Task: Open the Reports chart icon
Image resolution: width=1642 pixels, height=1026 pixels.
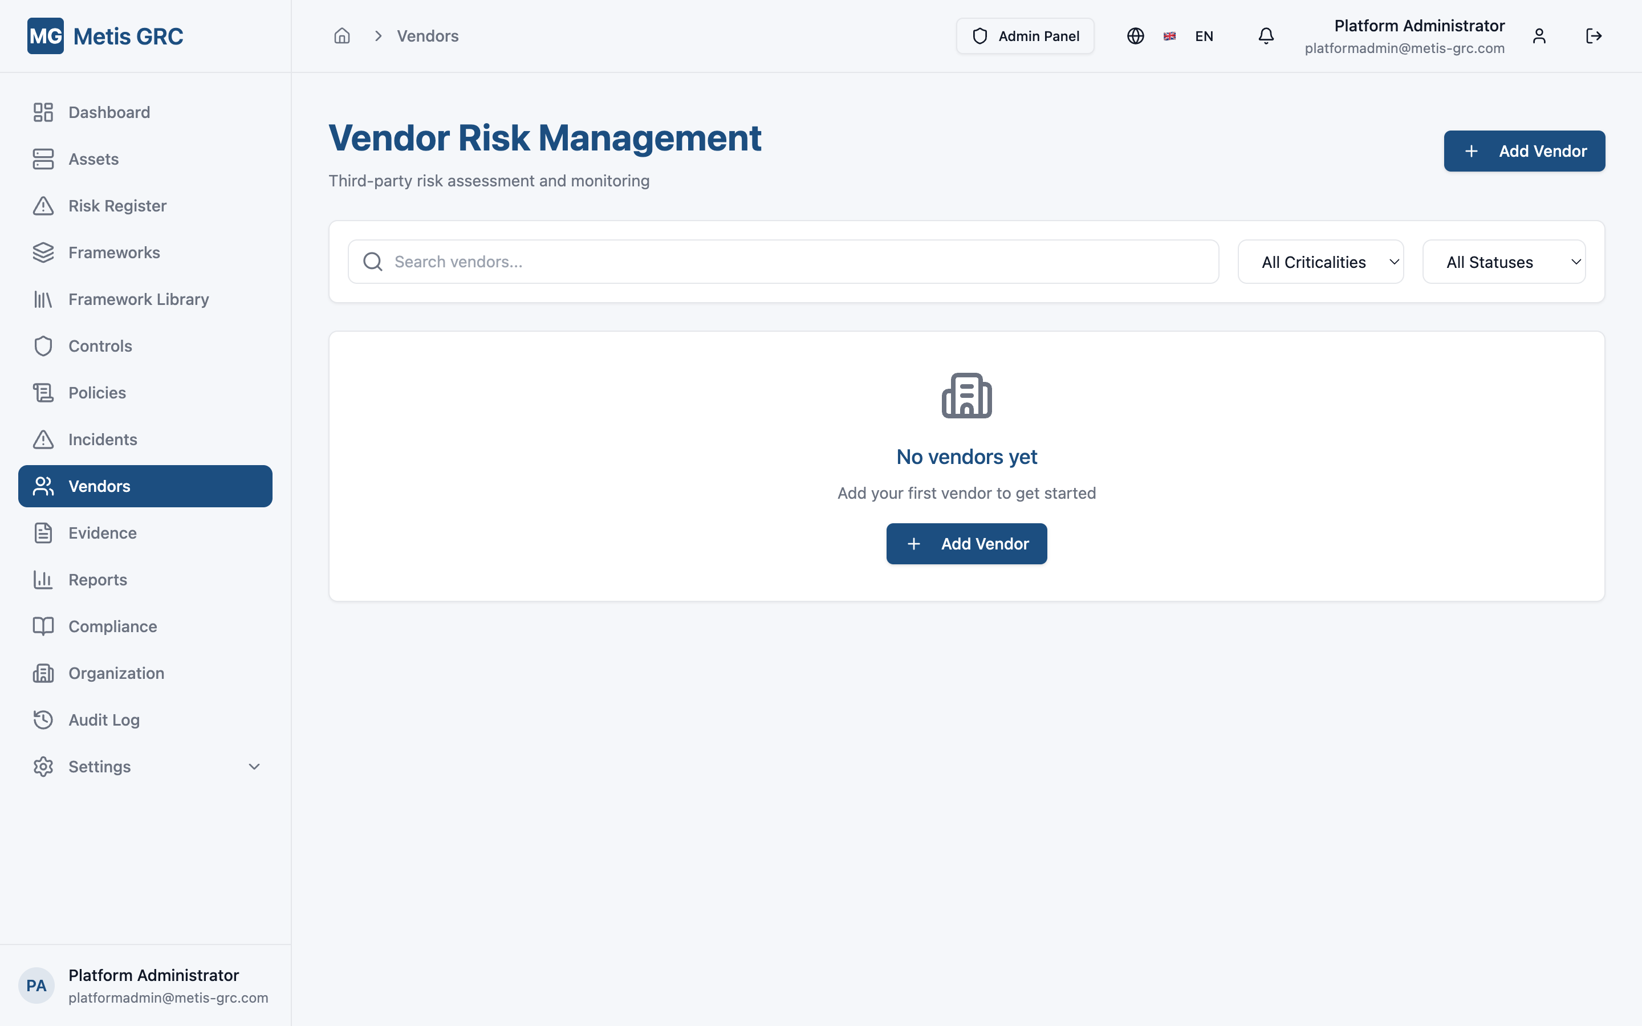Action: (43, 580)
